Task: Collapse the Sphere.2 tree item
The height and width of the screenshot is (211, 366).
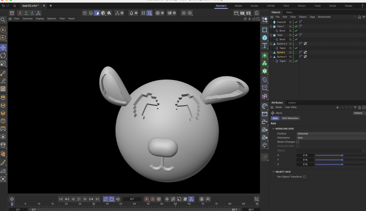Action: tap(271, 44)
